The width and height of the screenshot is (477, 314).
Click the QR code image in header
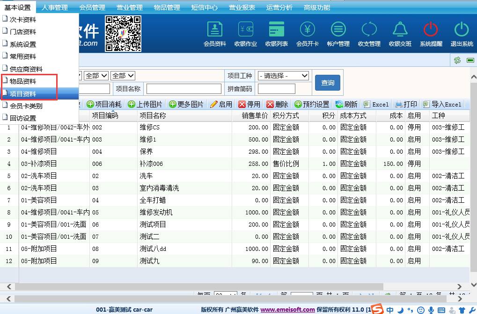click(123, 33)
